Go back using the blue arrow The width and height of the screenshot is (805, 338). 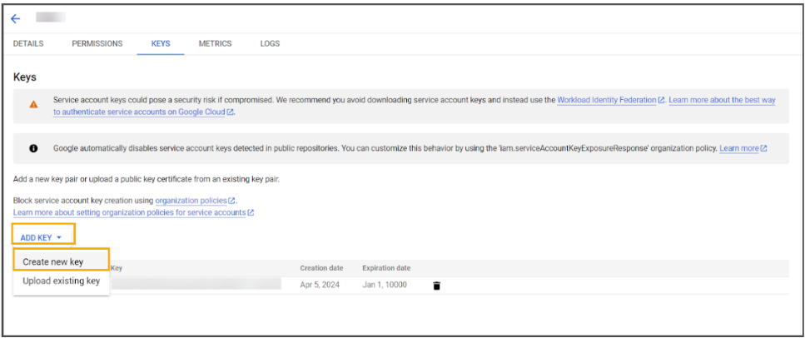pyautogui.click(x=16, y=19)
